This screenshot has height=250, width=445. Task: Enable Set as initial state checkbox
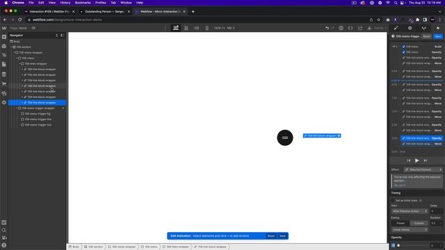pyautogui.click(x=393, y=201)
